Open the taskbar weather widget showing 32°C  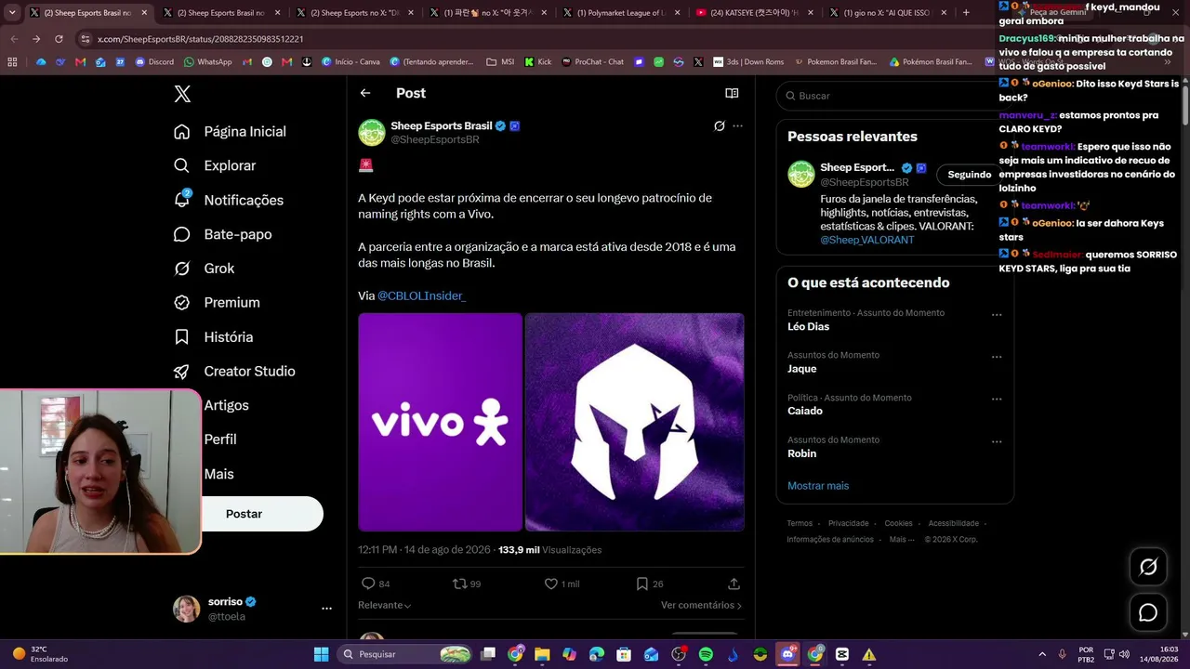pyautogui.click(x=38, y=654)
